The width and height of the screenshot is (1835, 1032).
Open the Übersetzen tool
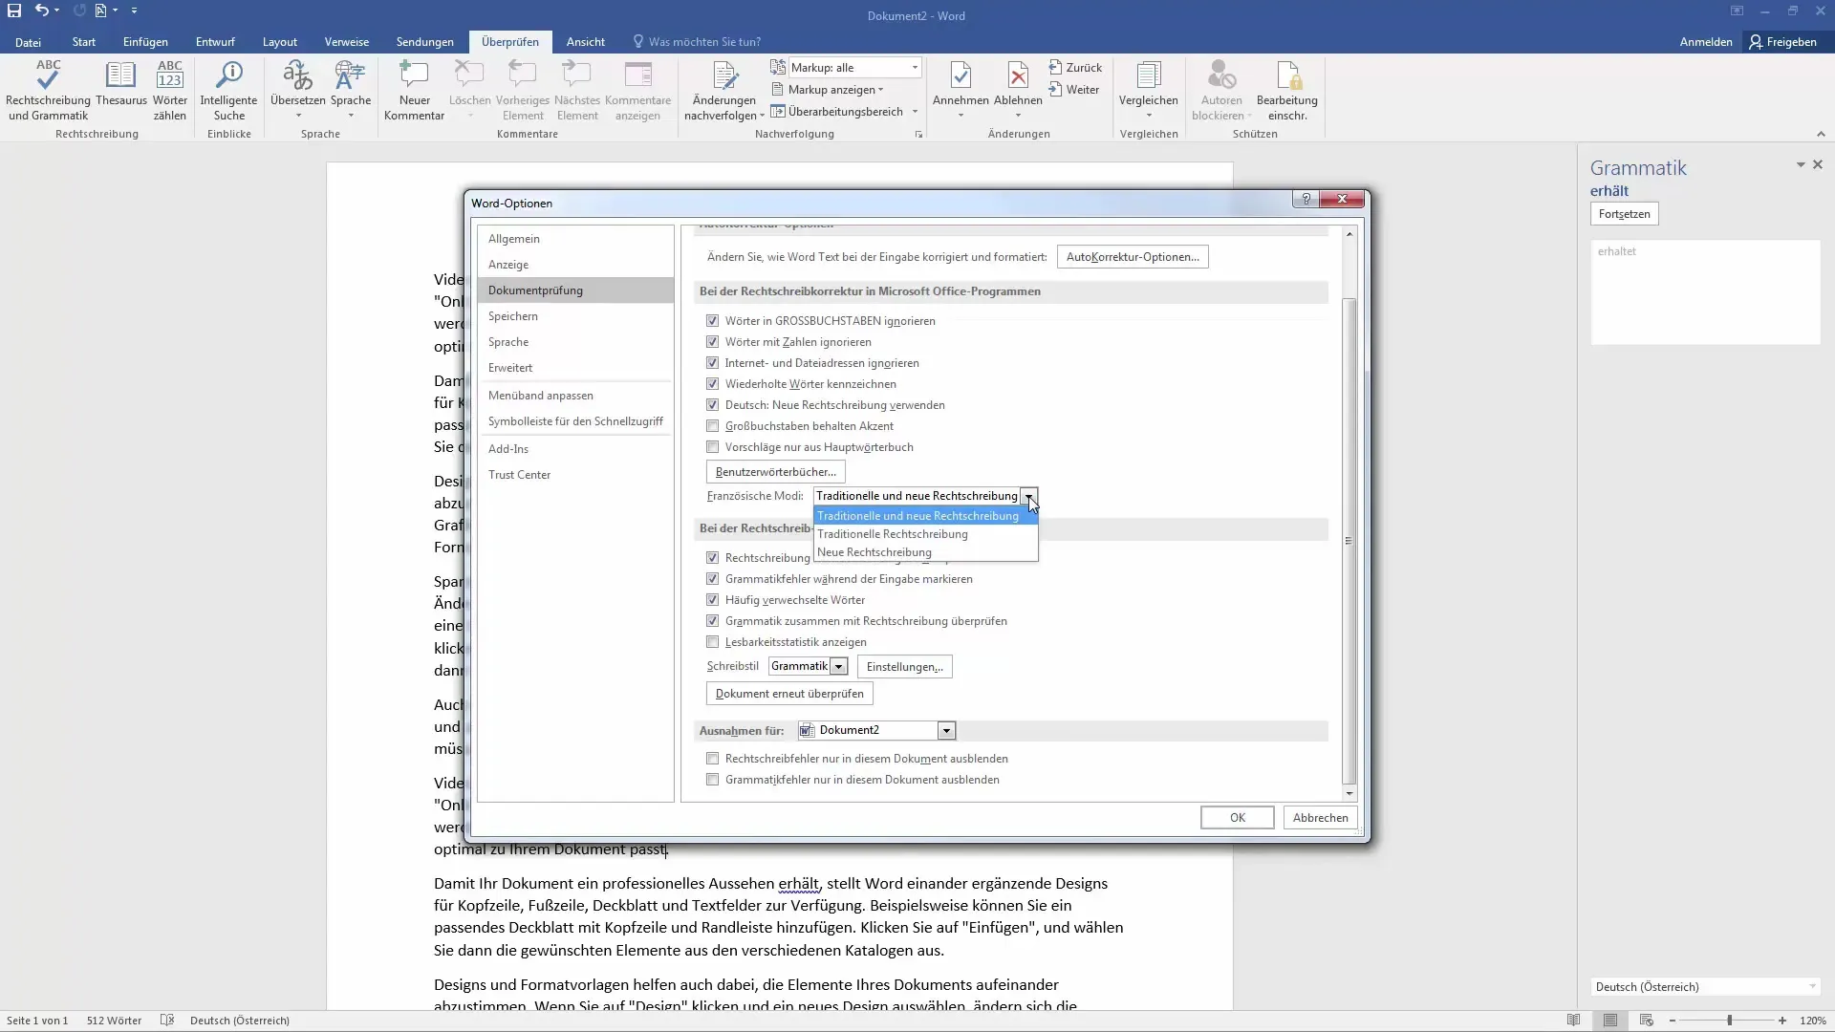tap(297, 91)
